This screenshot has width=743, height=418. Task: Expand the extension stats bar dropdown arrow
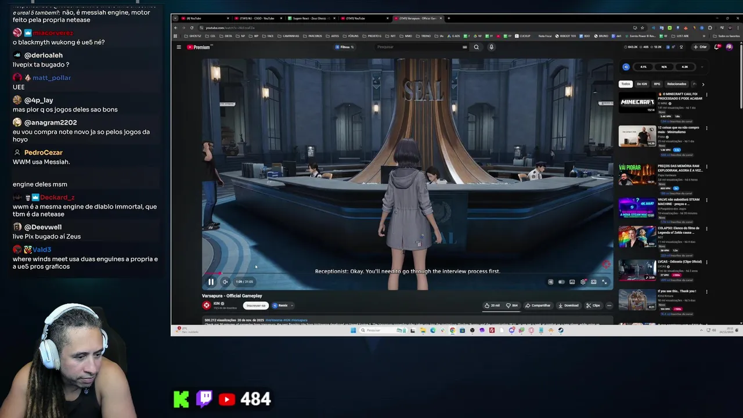tap(702, 67)
